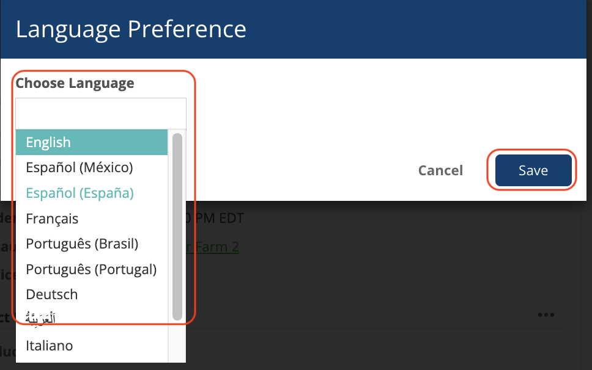This screenshot has width=592, height=370.
Task: Click the PM EDT timestamp text
Action: pos(216,218)
